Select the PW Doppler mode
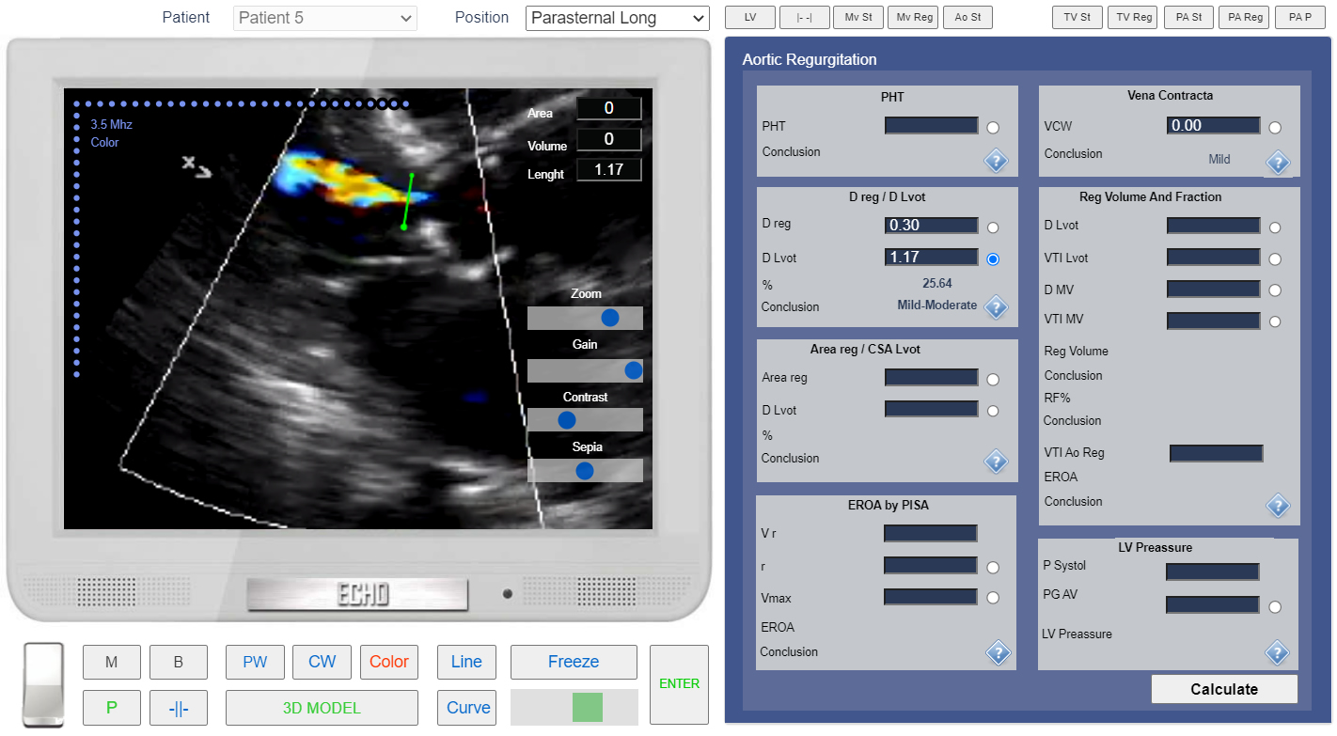 (x=255, y=662)
